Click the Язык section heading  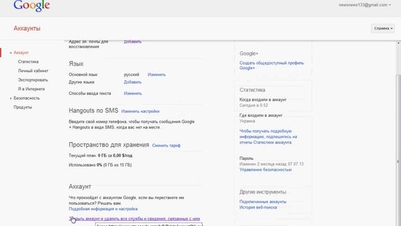76,64
